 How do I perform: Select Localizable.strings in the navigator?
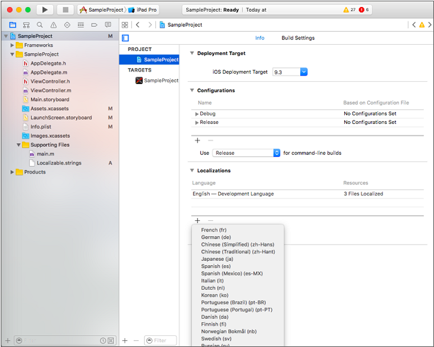[x=60, y=163]
